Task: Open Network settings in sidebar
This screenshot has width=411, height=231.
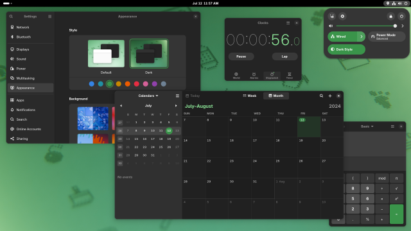Action: (x=30, y=27)
